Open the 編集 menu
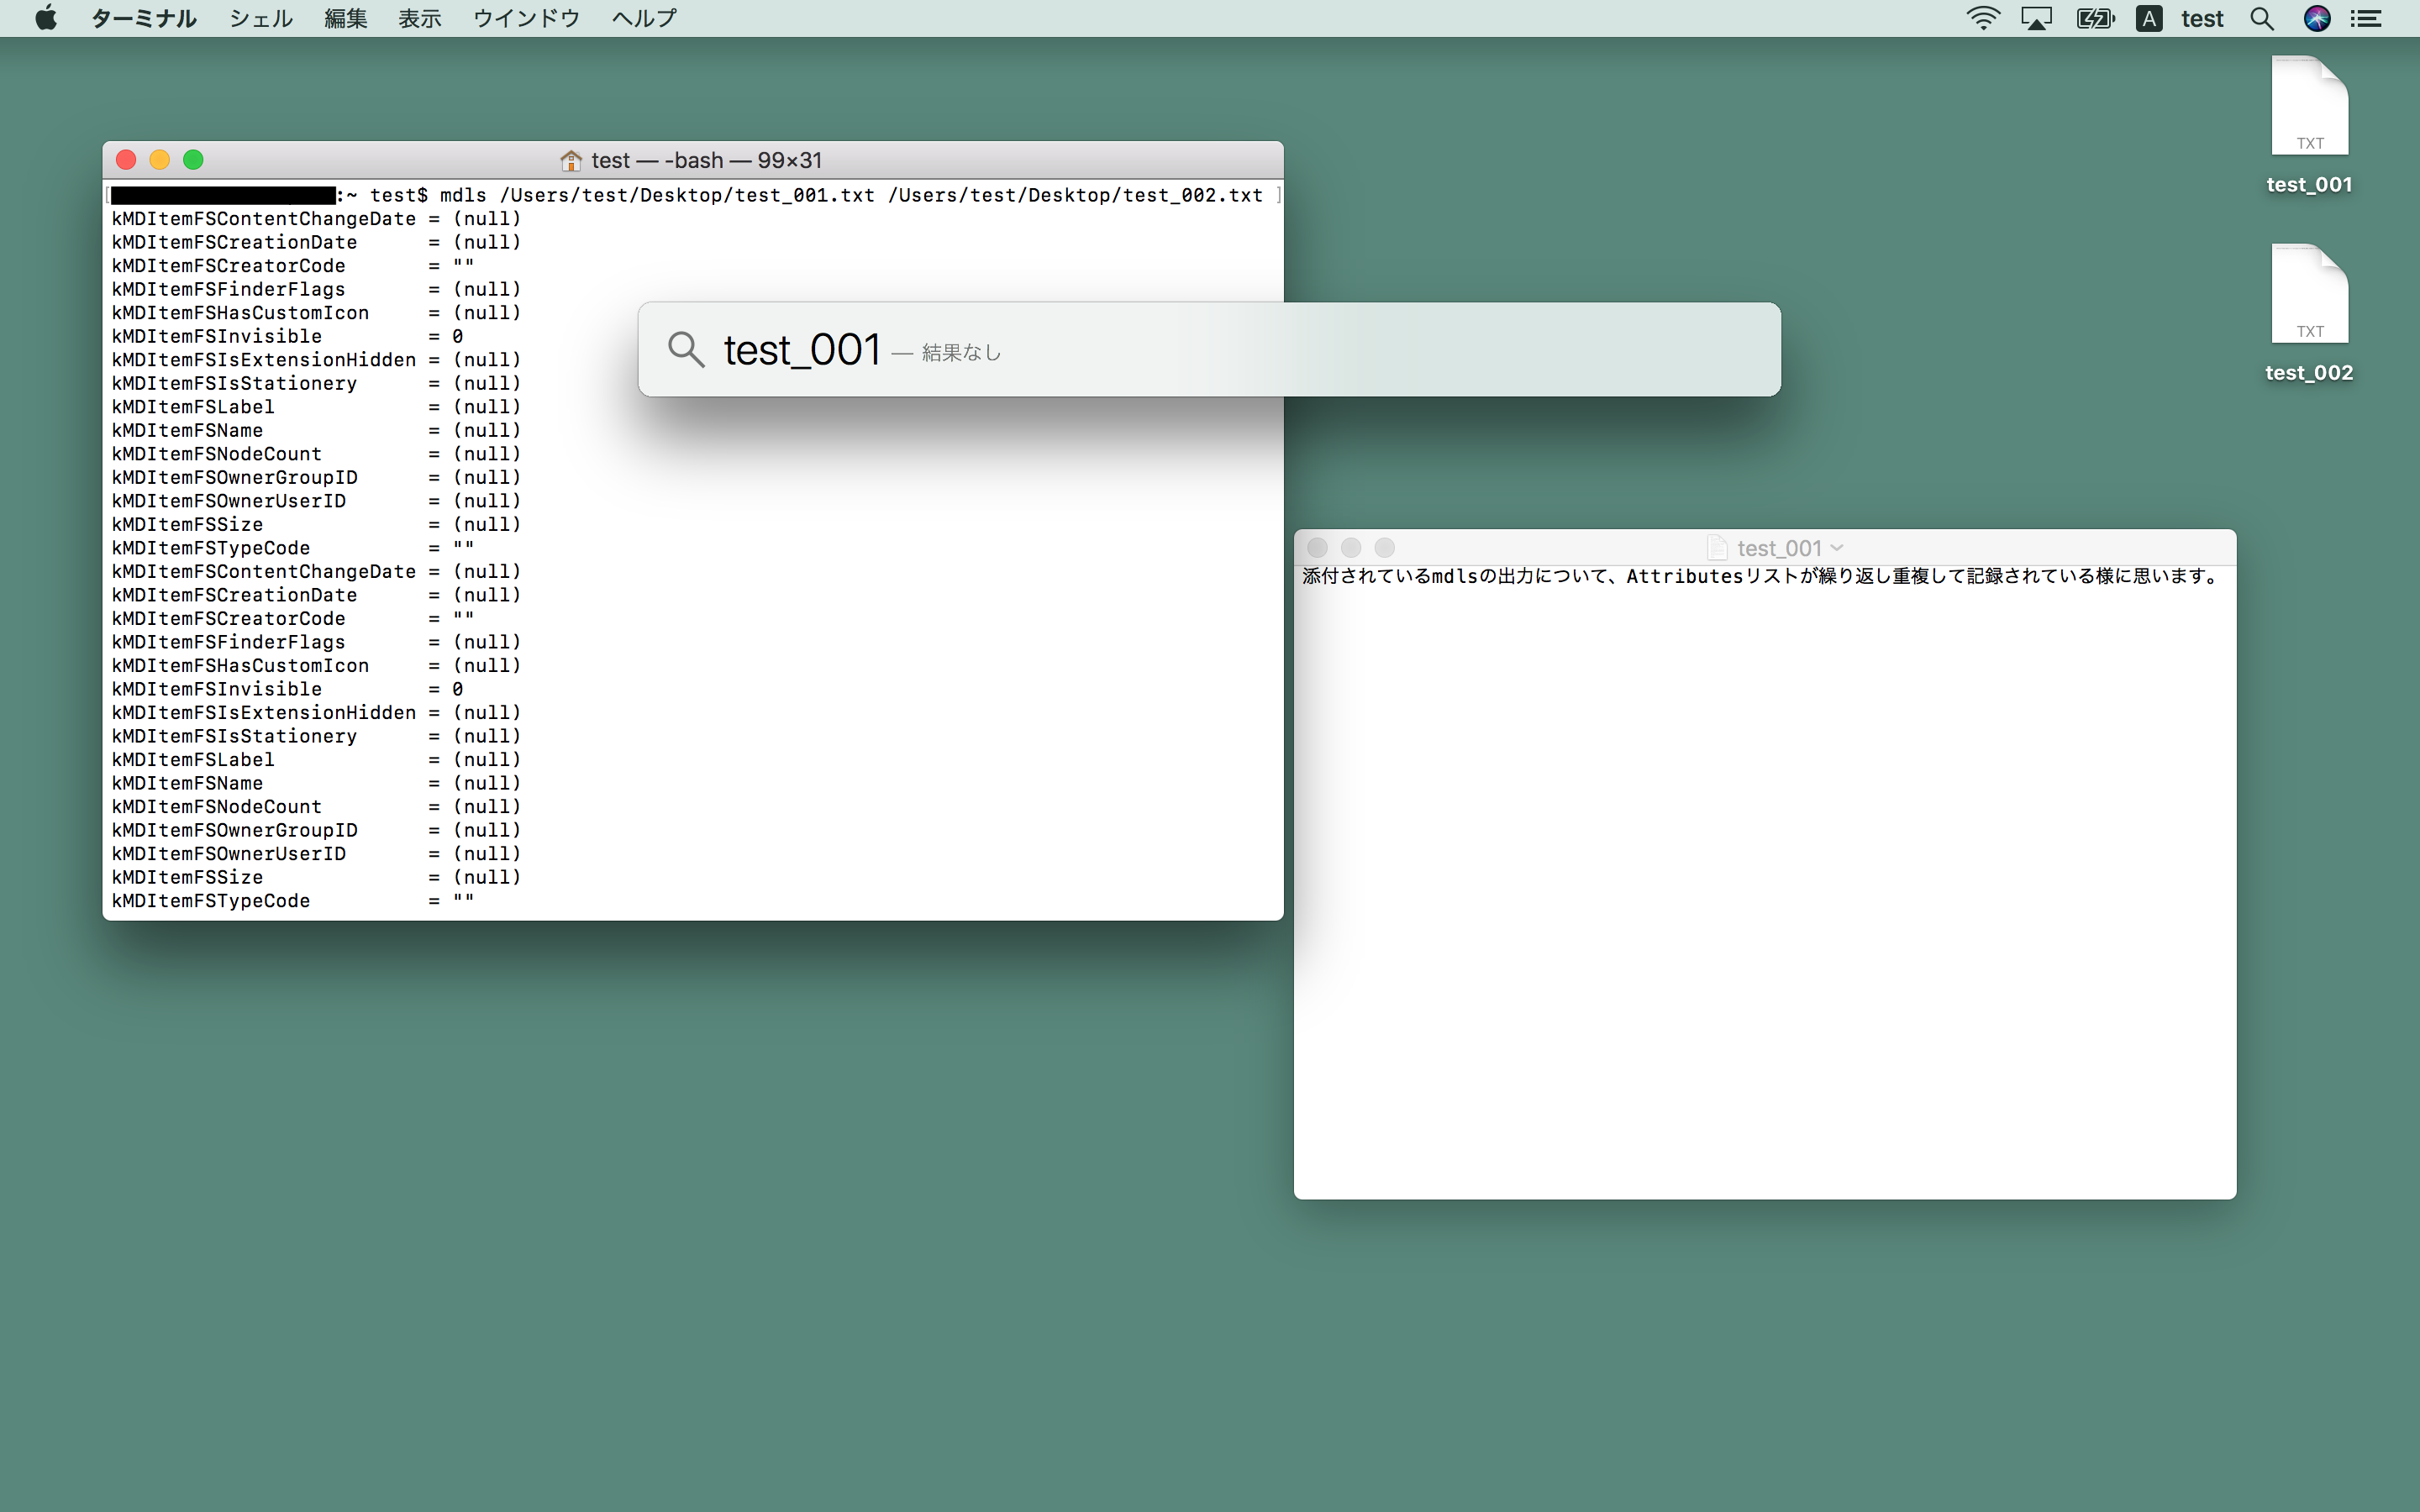 coord(346,18)
